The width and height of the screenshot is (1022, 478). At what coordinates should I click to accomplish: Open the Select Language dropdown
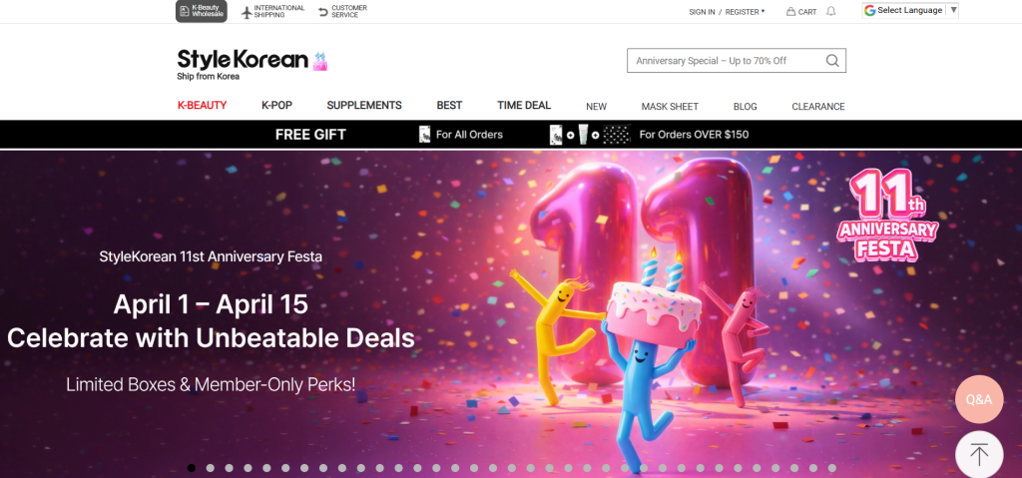coord(910,10)
